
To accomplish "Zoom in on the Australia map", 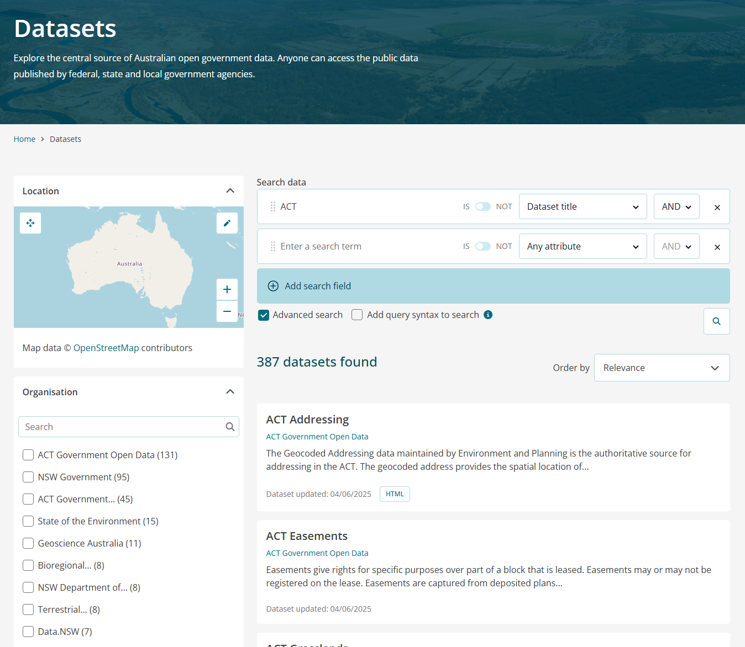I will (227, 289).
